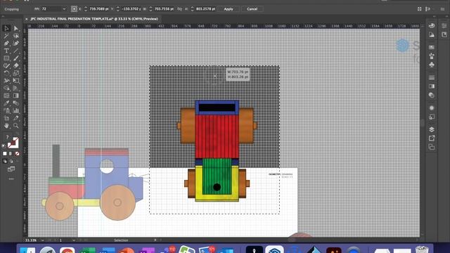Select the Blend tool

click(16, 103)
